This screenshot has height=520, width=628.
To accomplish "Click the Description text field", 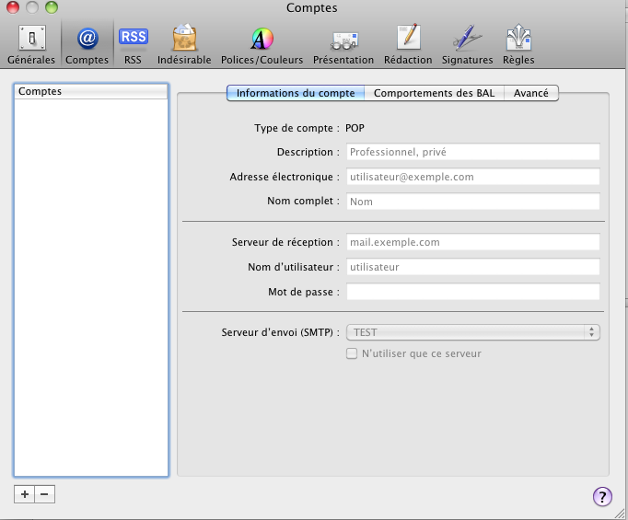I will click(x=472, y=152).
